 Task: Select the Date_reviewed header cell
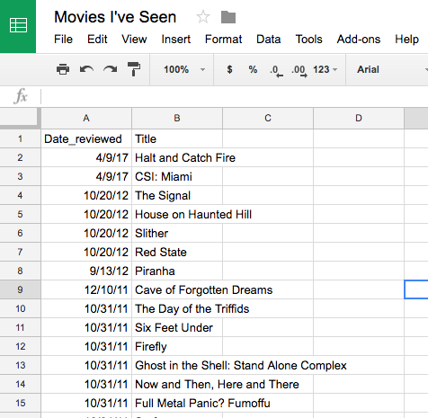[x=86, y=138]
